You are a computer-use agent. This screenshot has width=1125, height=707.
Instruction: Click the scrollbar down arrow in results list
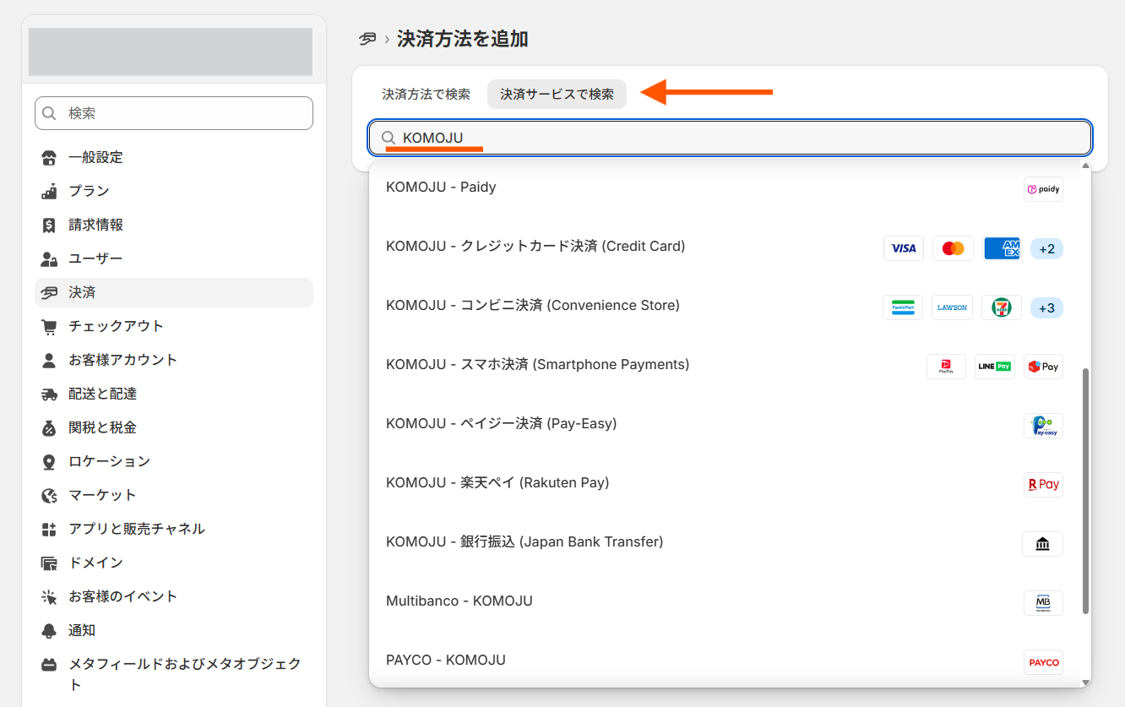point(1085,682)
